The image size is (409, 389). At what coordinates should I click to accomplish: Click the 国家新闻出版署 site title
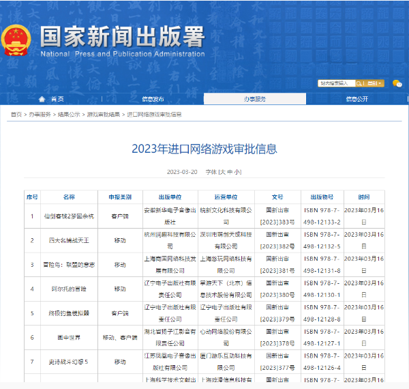point(122,37)
